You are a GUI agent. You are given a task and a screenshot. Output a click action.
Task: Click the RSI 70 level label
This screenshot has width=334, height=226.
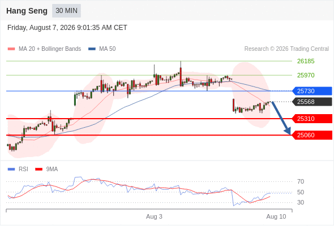[301, 181]
